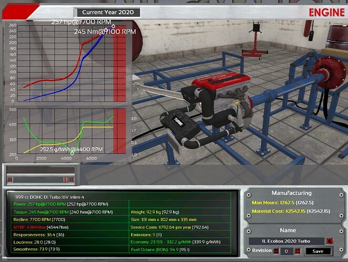
Task: Click the 252.5 g/kWh minimum marker
Action: pyautogui.click(x=72, y=153)
